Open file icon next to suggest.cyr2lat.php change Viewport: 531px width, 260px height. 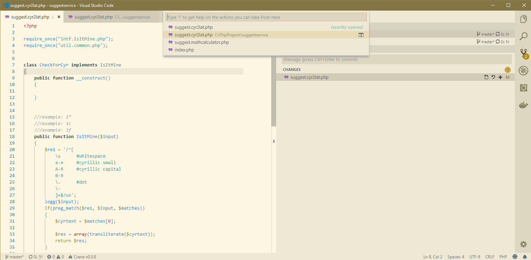486,77
